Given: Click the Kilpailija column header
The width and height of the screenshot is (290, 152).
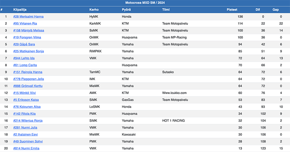Looking at the screenshot, I should (20, 10).
